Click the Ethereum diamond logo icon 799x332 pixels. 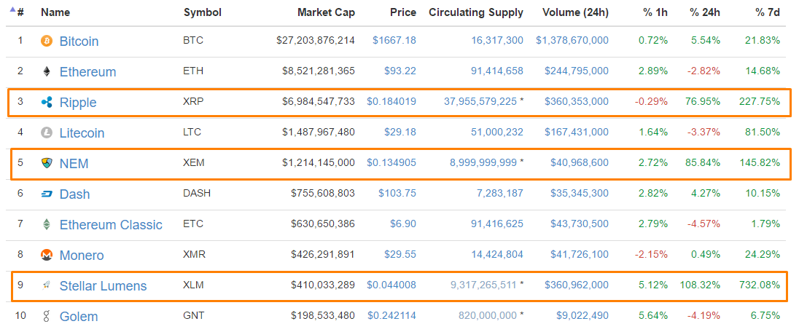coord(47,71)
